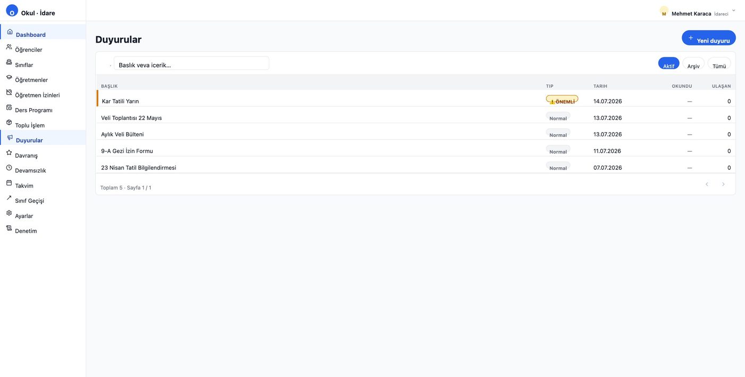The width and height of the screenshot is (745, 377).
Task: Open Dashboard home icon in sidebar
Action: tap(10, 31)
